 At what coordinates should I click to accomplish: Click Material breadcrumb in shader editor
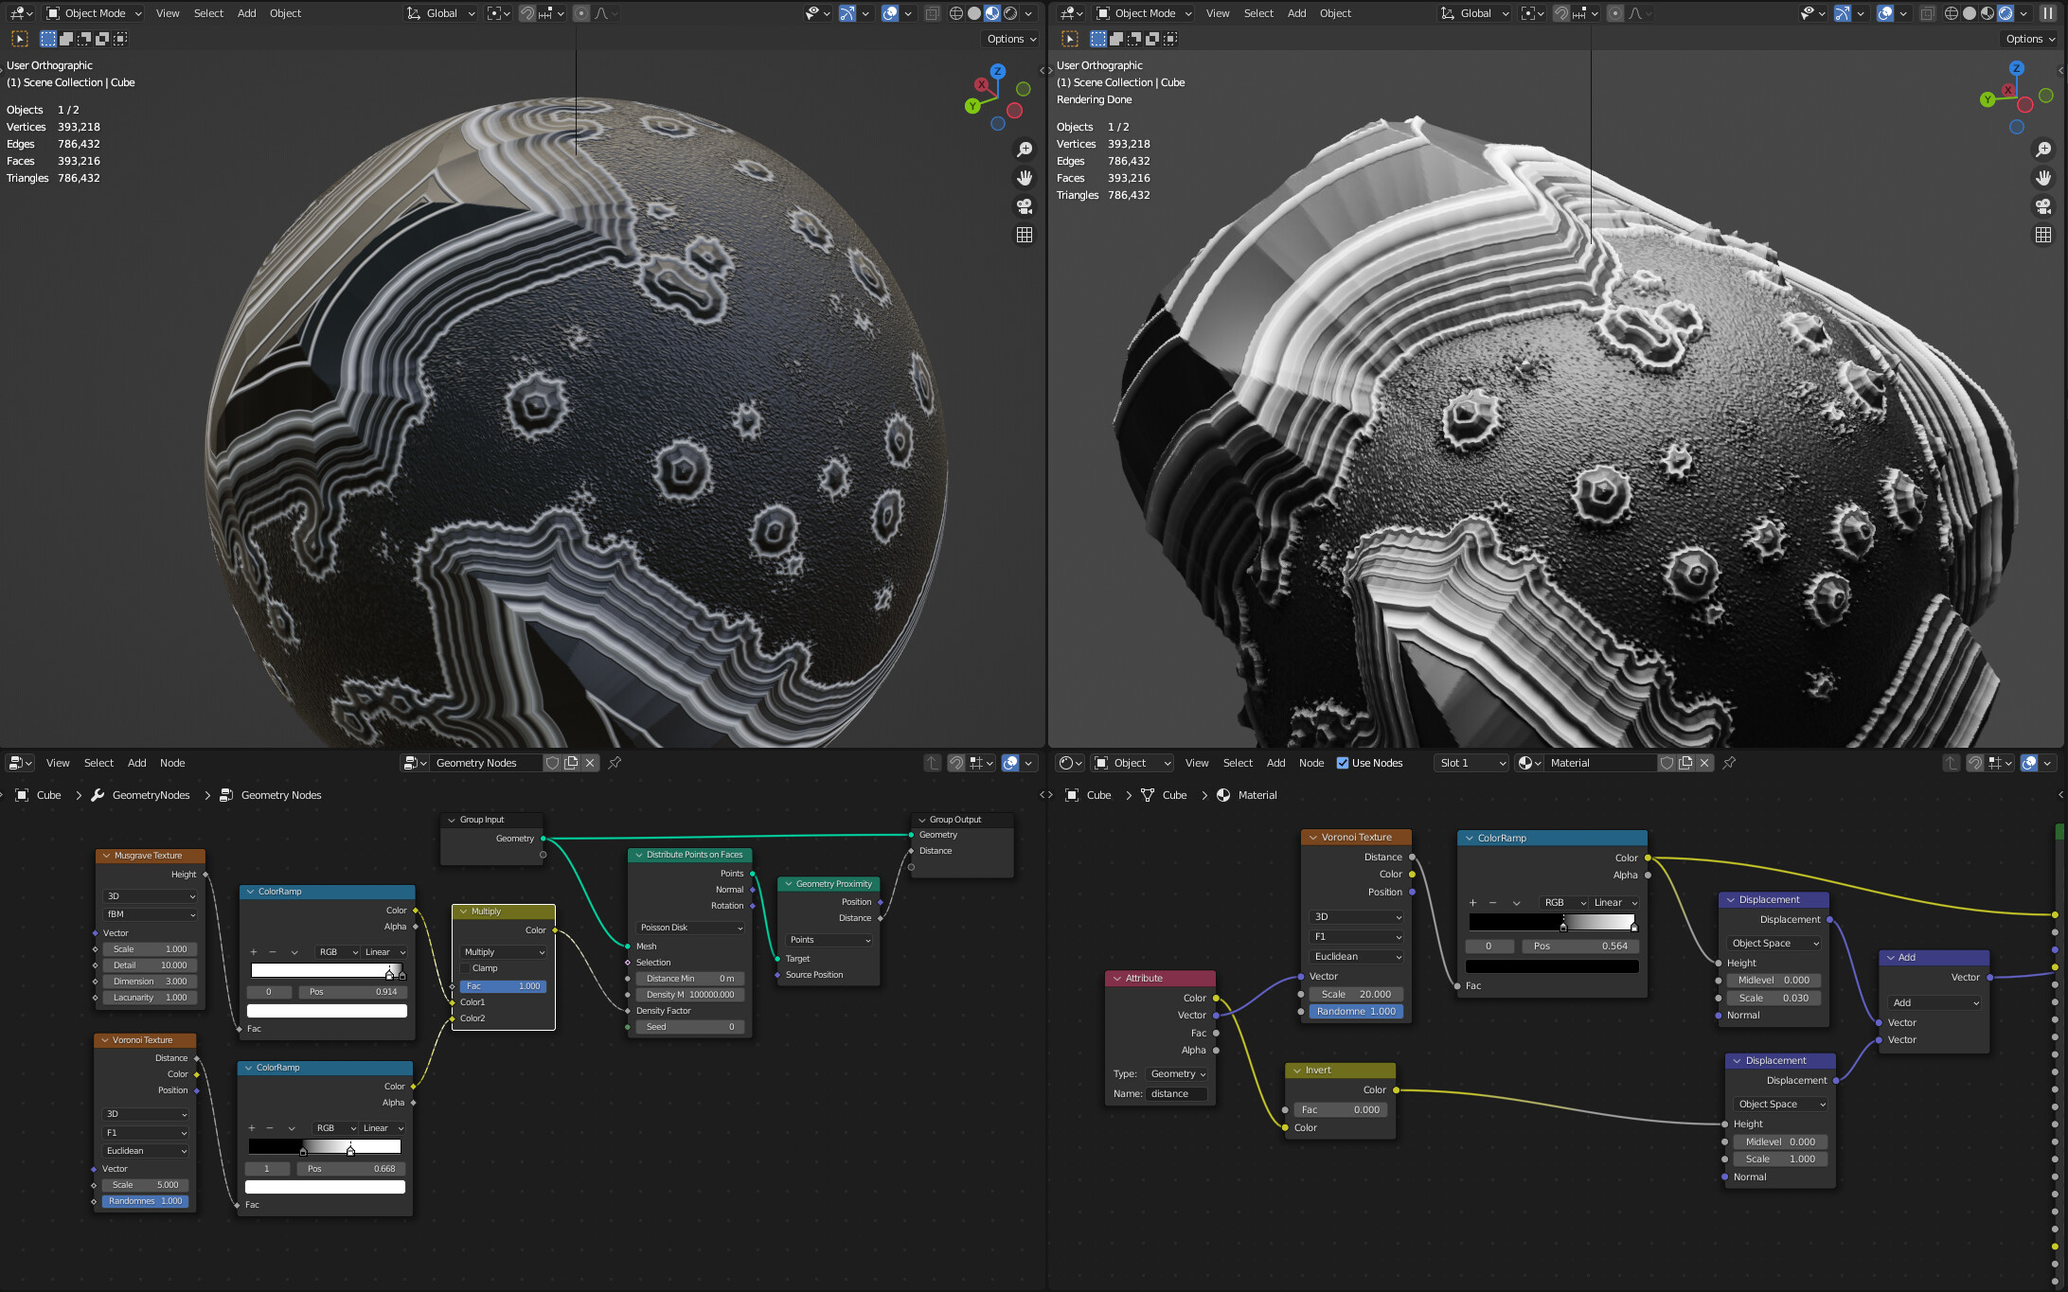pos(1257,795)
